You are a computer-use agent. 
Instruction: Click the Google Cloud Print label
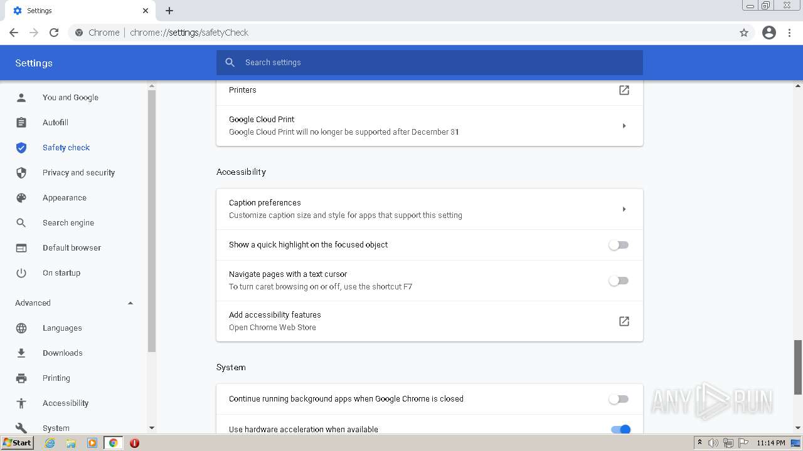coord(262,120)
